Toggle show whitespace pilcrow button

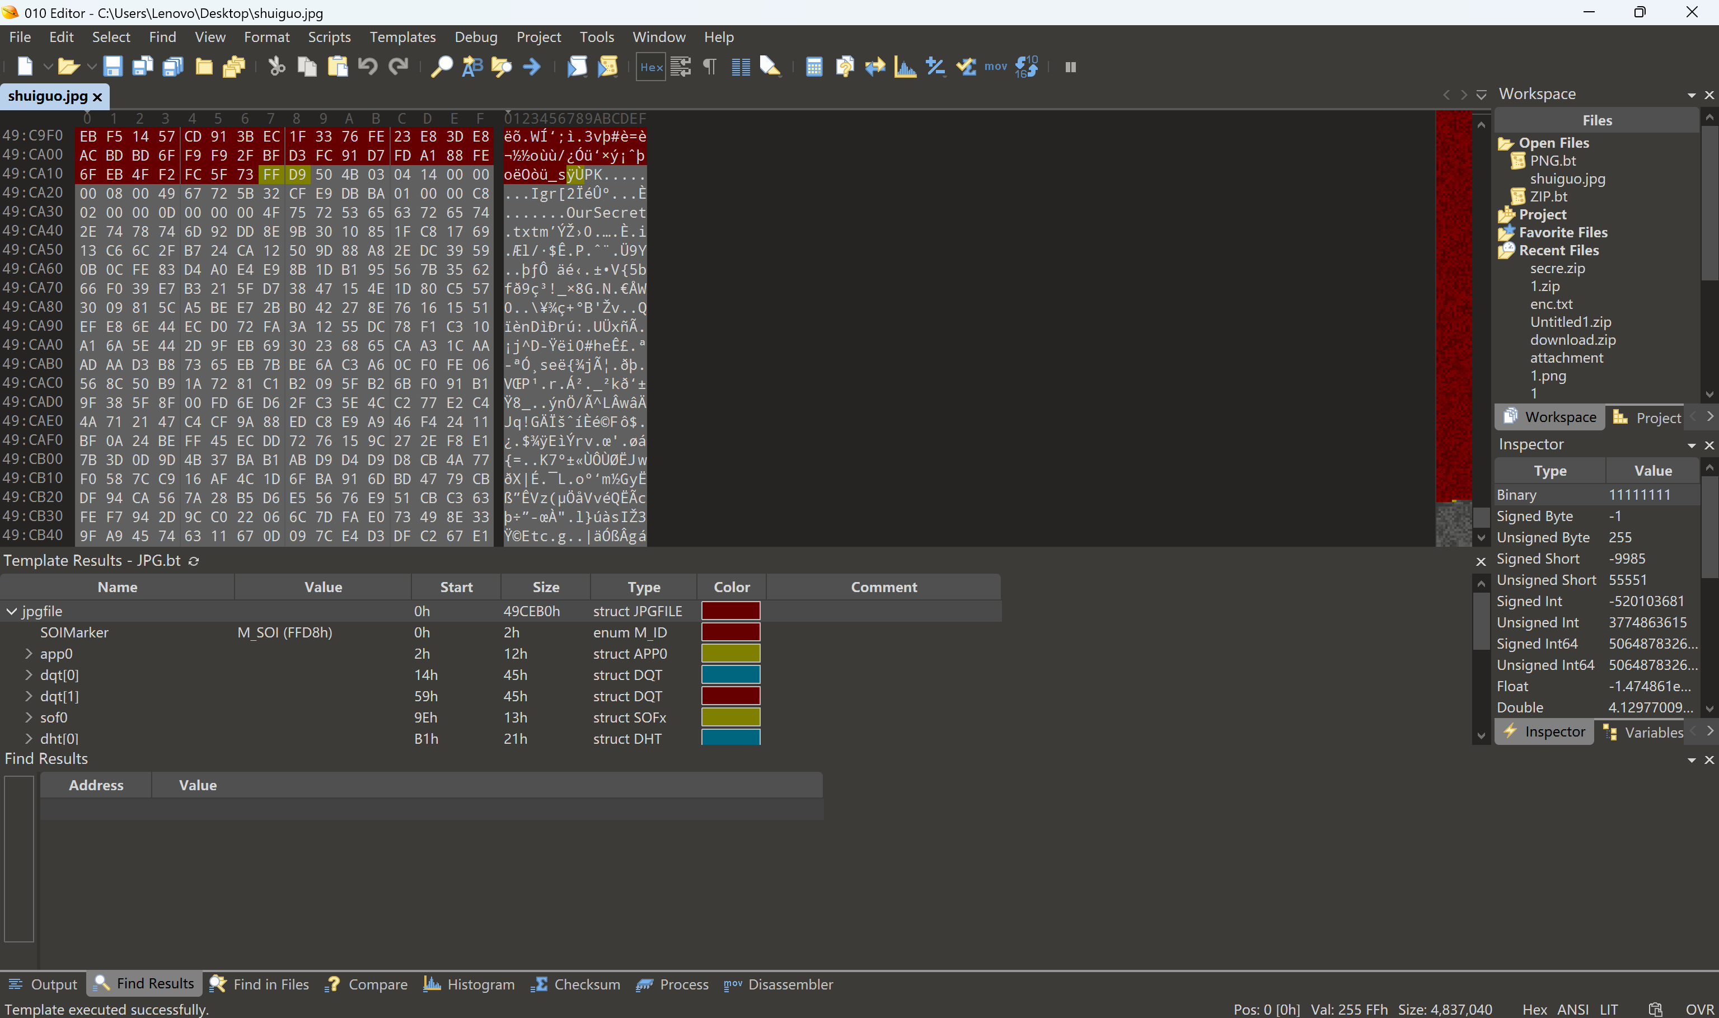(x=710, y=67)
